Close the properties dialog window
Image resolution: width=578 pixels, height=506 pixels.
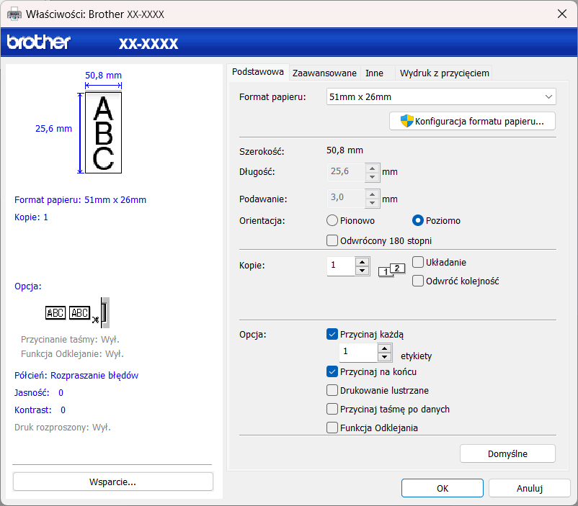click(x=561, y=14)
